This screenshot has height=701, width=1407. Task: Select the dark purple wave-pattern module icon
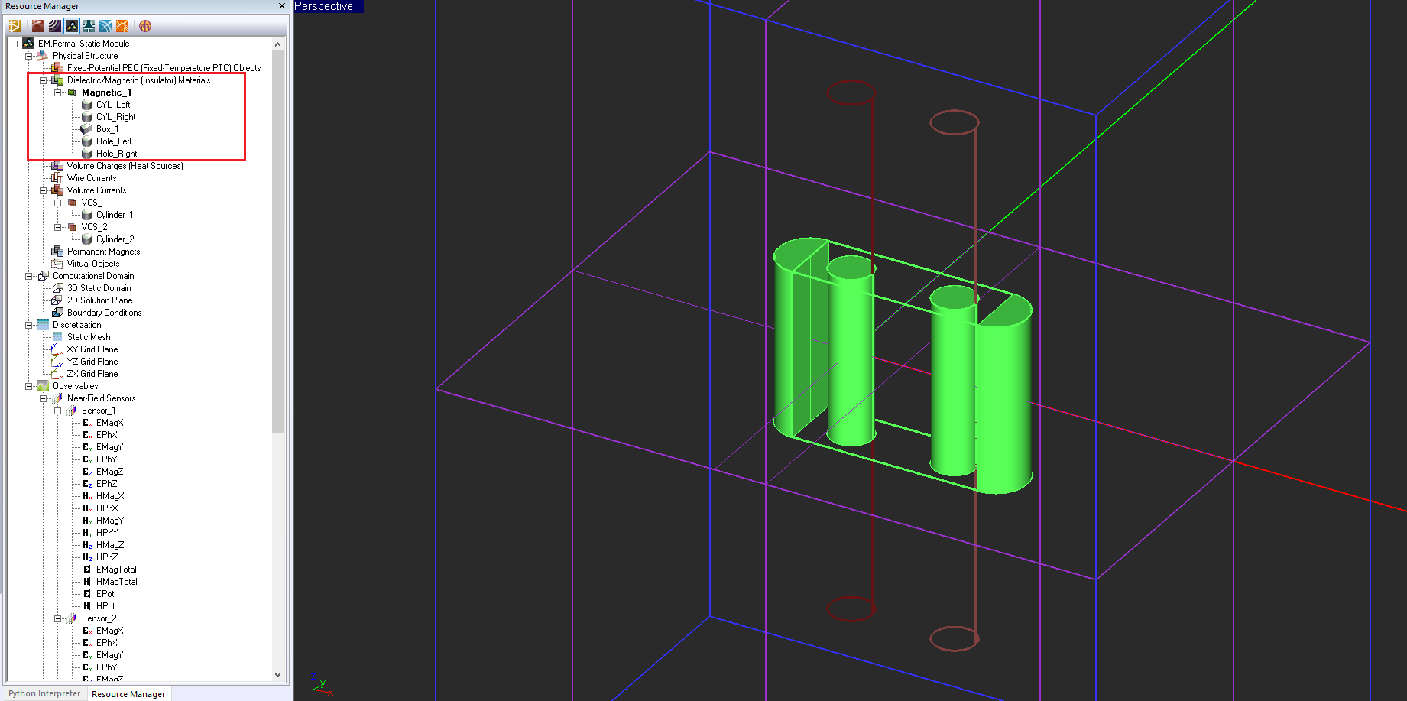tap(55, 26)
